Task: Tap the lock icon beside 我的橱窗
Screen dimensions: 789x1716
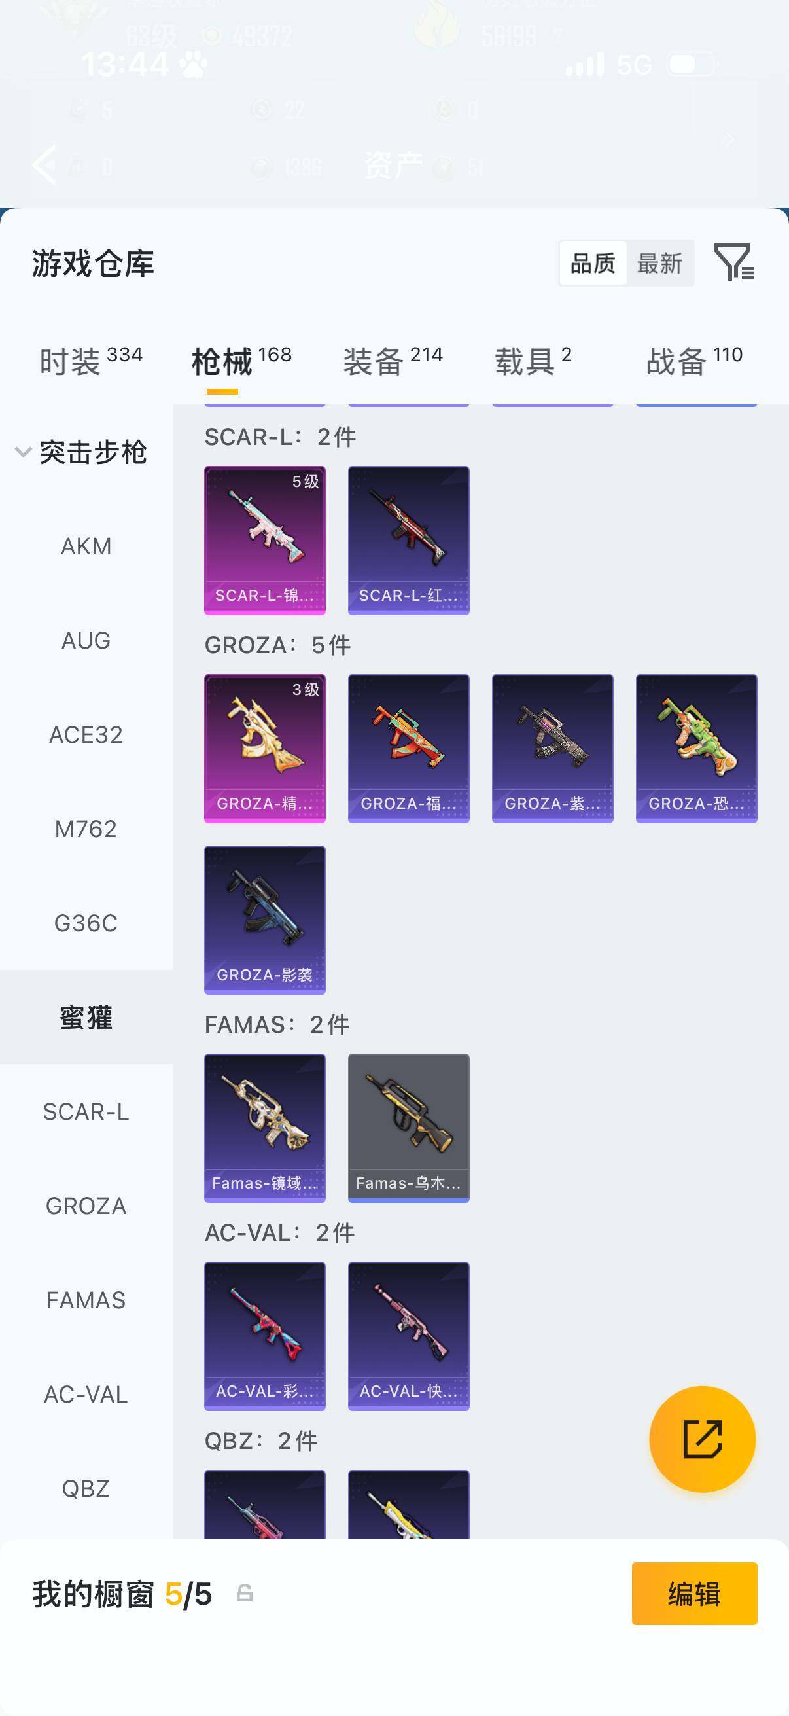Action: tap(245, 1593)
